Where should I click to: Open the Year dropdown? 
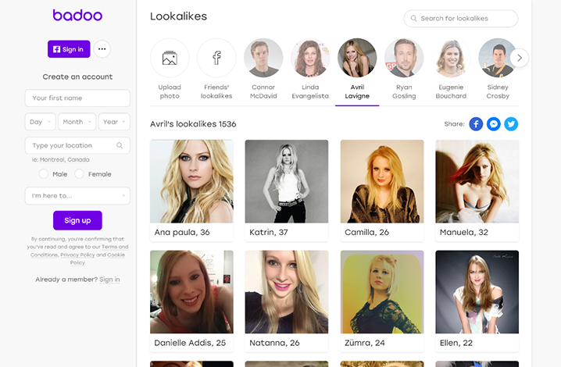(x=114, y=122)
